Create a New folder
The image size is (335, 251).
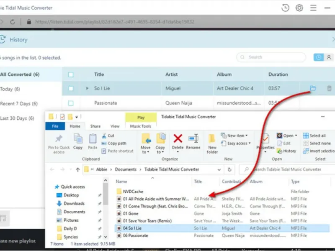212,144
